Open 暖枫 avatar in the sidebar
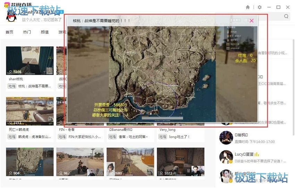 [226, 138]
